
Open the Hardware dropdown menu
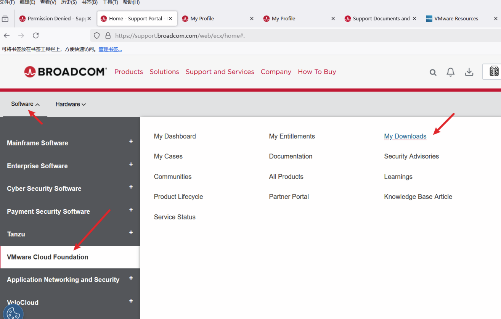71,104
